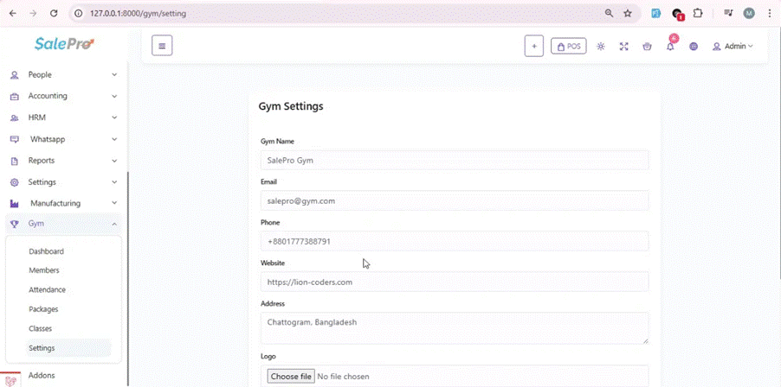Reload the page in browser
Viewport: 781px width, 387px height.
coord(54,14)
